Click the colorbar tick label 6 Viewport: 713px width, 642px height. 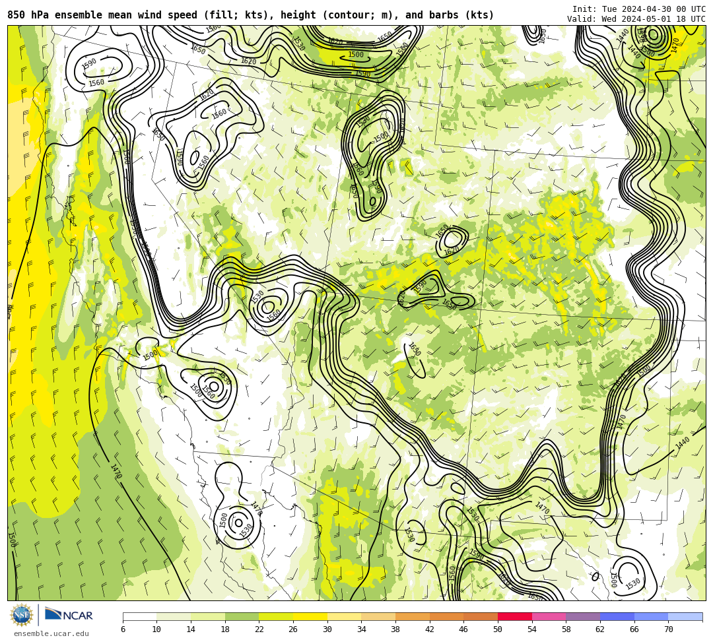tap(123, 629)
